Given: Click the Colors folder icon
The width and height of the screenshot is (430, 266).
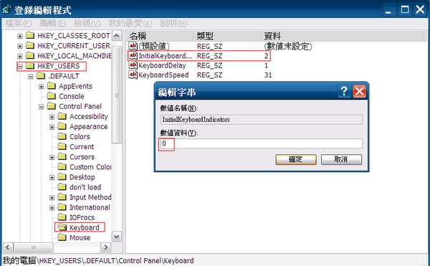Looking at the screenshot, I should pyautogui.click(x=62, y=136).
